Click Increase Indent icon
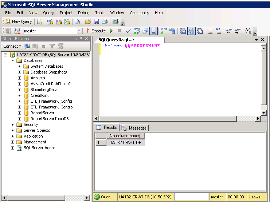Viewport: 270px width, 202px height. coord(238,31)
